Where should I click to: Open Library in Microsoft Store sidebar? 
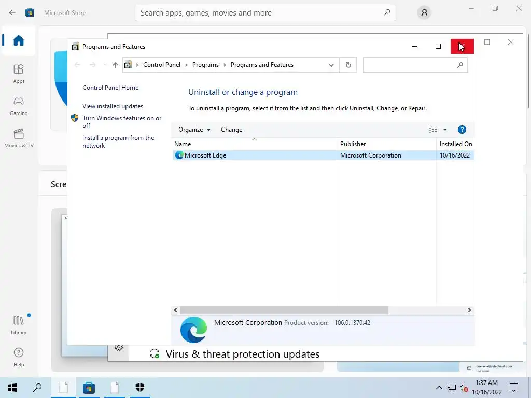click(x=19, y=325)
